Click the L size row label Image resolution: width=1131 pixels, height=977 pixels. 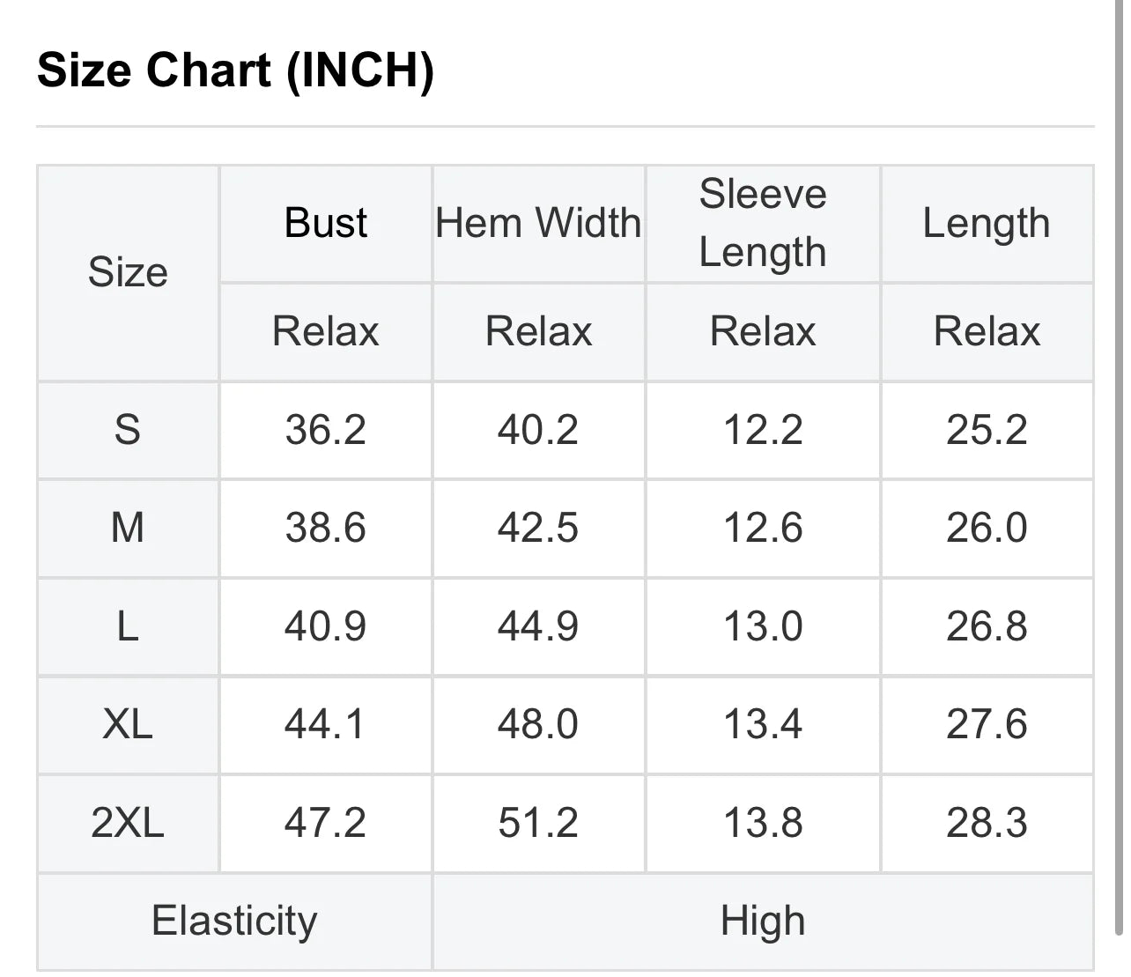pos(128,626)
